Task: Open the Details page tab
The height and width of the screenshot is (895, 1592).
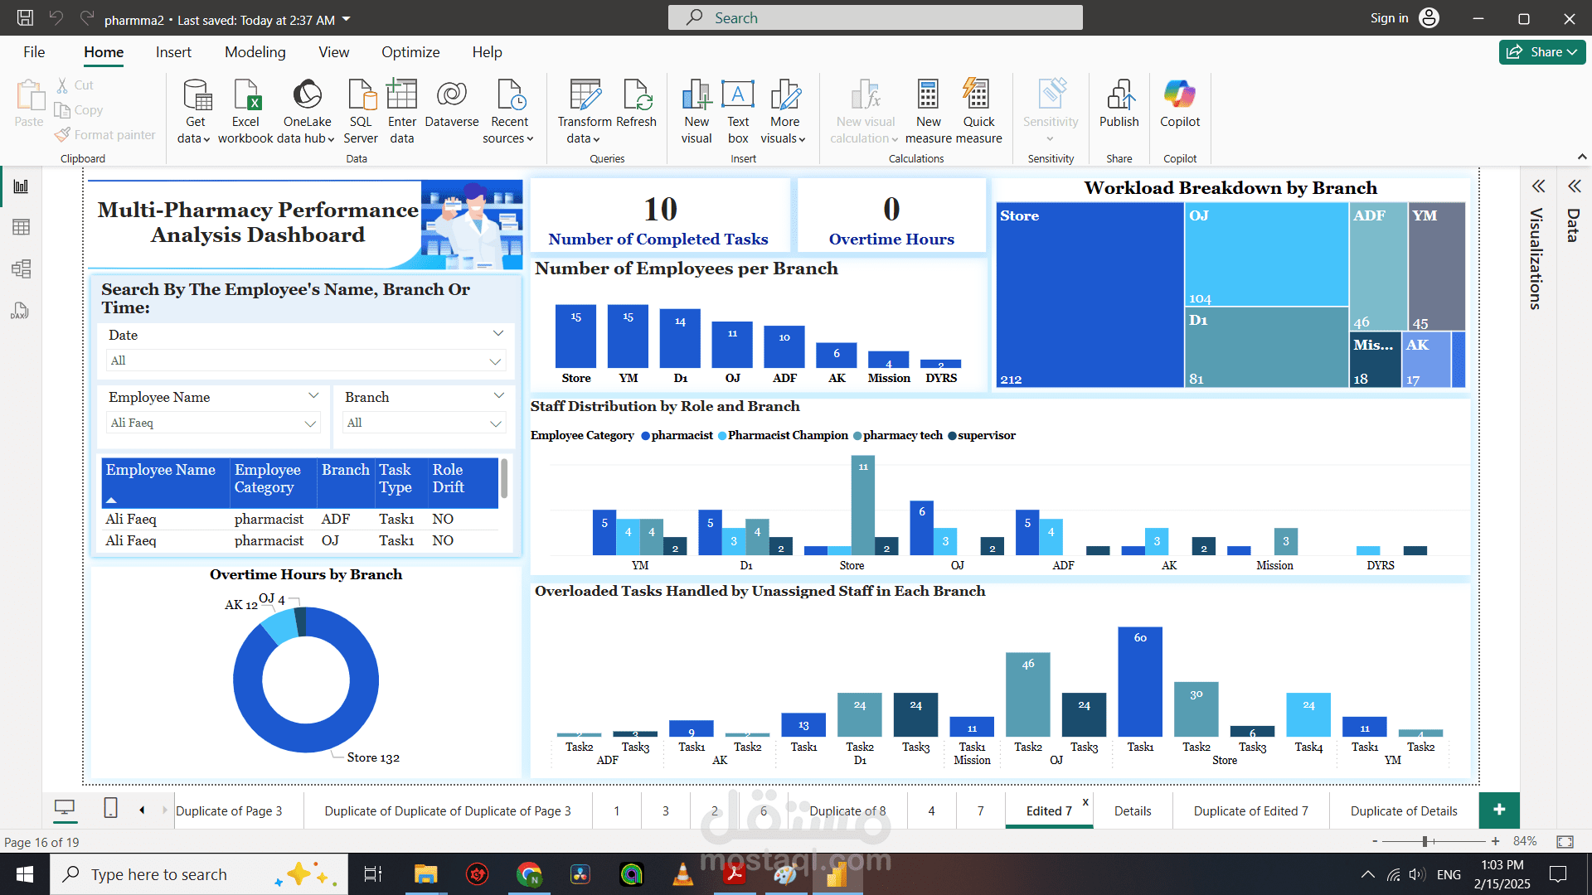Action: tap(1133, 810)
